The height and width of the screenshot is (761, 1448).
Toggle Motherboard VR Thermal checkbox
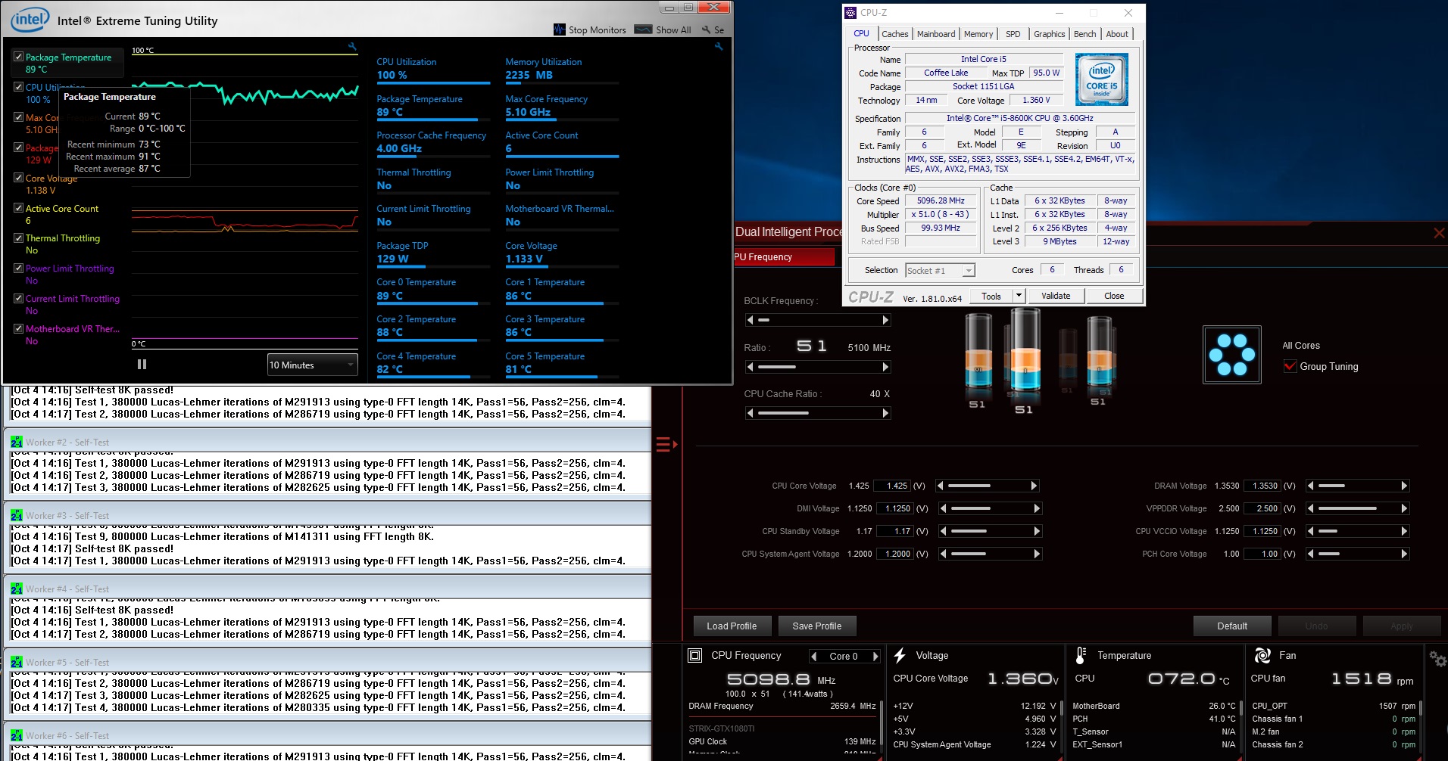point(18,328)
